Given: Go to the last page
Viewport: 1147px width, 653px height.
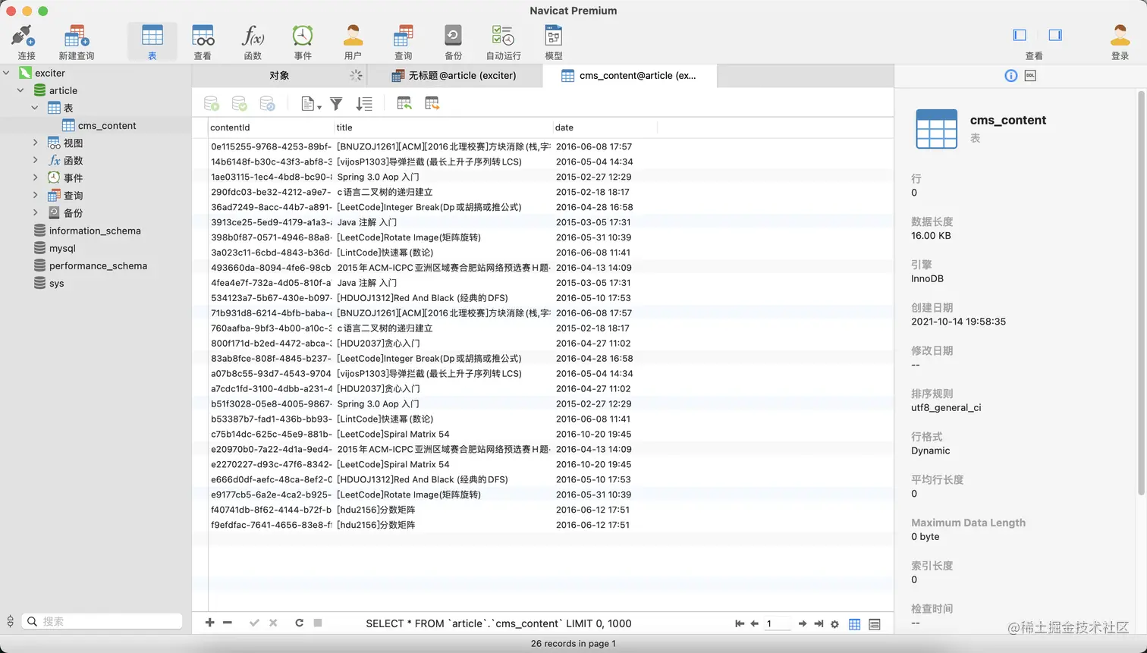Looking at the screenshot, I should pos(819,623).
